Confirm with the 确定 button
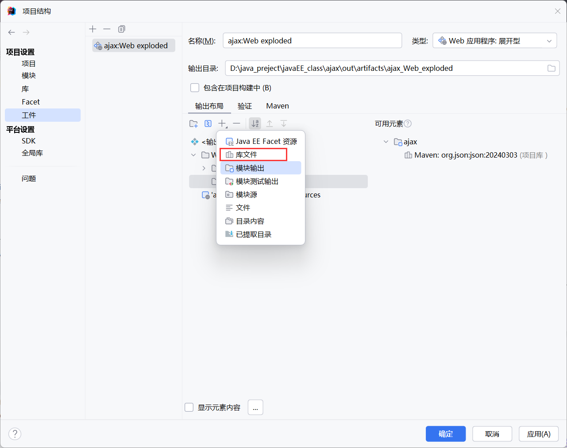The width and height of the screenshot is (567, 448). [x=446, y=434]
